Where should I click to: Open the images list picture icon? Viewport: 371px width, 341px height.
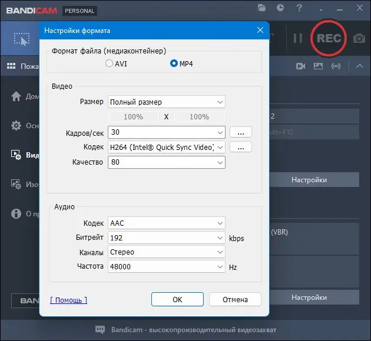[318, 66]
